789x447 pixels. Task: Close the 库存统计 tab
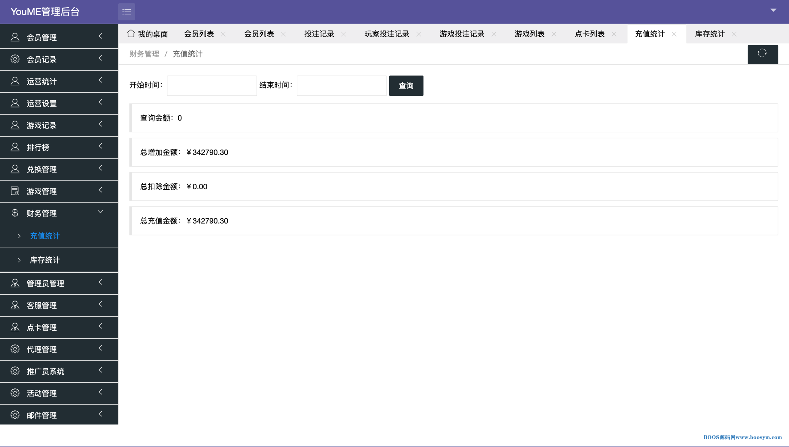point(734,34)
